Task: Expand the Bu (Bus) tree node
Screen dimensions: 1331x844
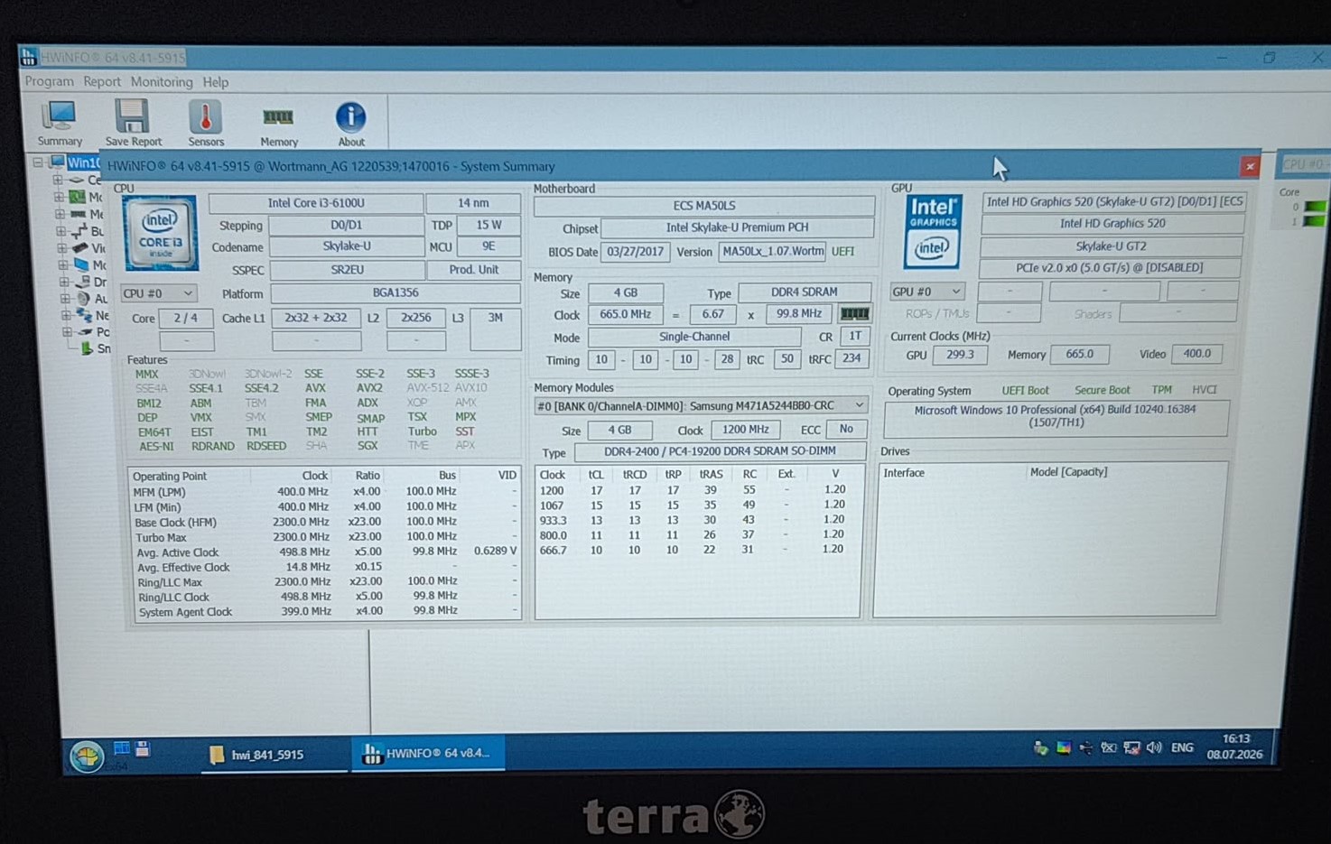Action: [61, 231]
